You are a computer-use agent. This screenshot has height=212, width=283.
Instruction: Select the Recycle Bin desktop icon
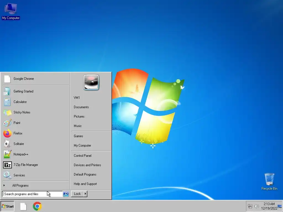[269, 182]
